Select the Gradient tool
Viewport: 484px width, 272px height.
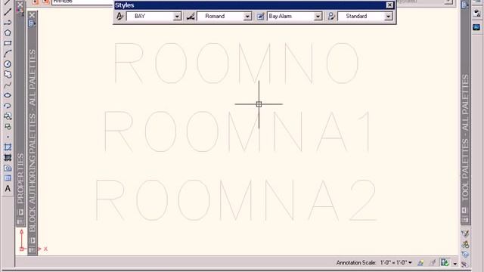[x=8, y=158]
